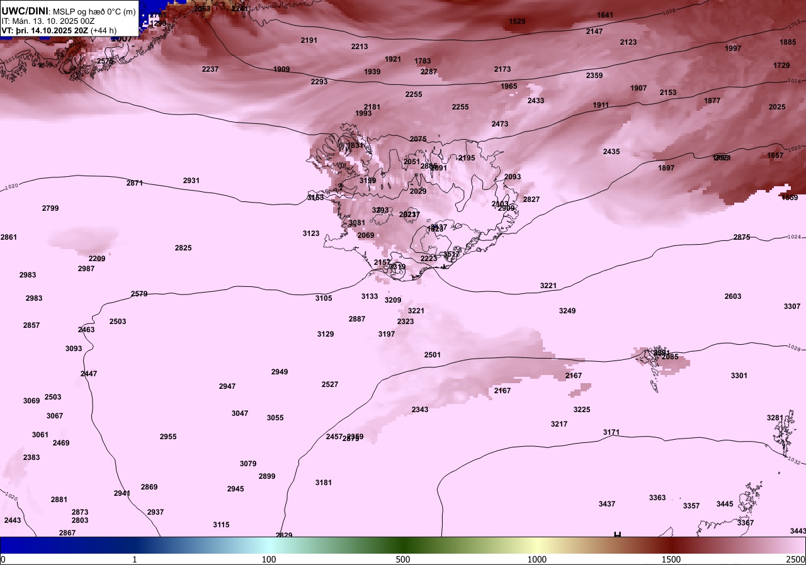806x565 pixels.
Task: Click the height value 2237
Action: [x=210, y=69]
